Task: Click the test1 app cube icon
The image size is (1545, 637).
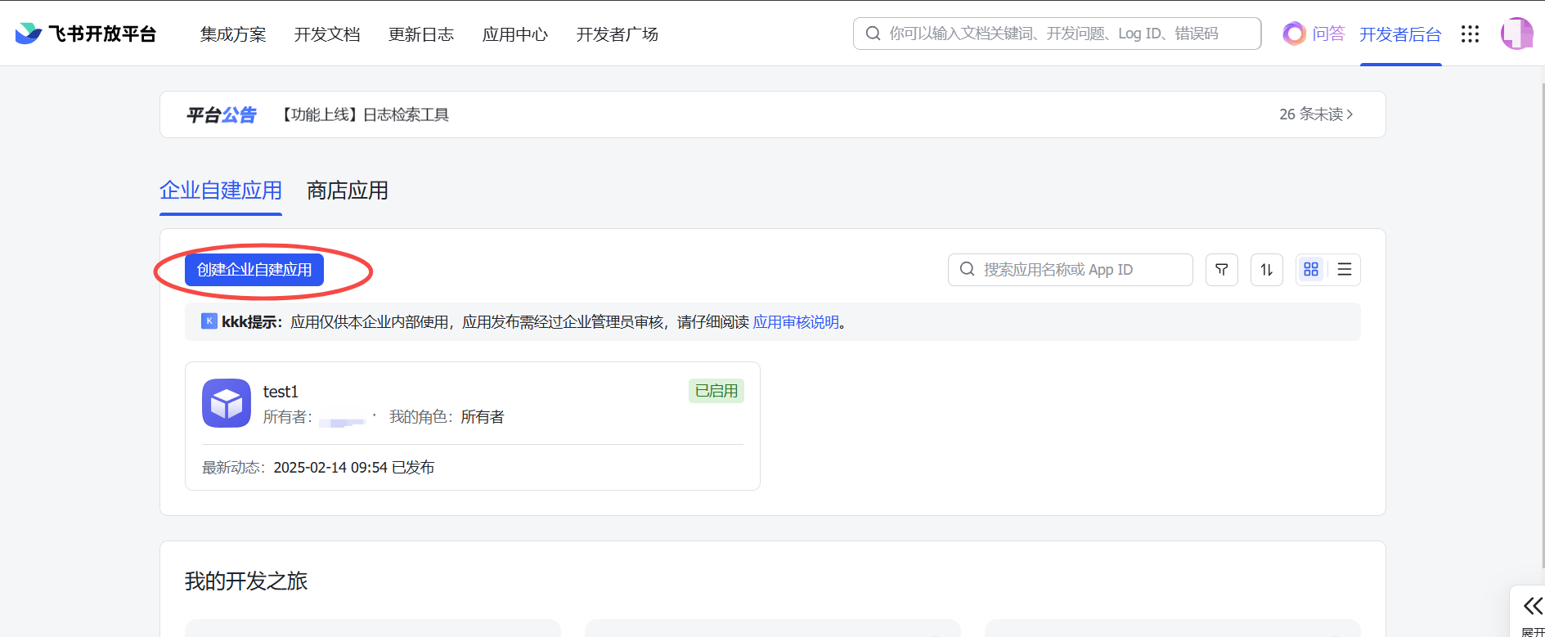Action: 227,403
